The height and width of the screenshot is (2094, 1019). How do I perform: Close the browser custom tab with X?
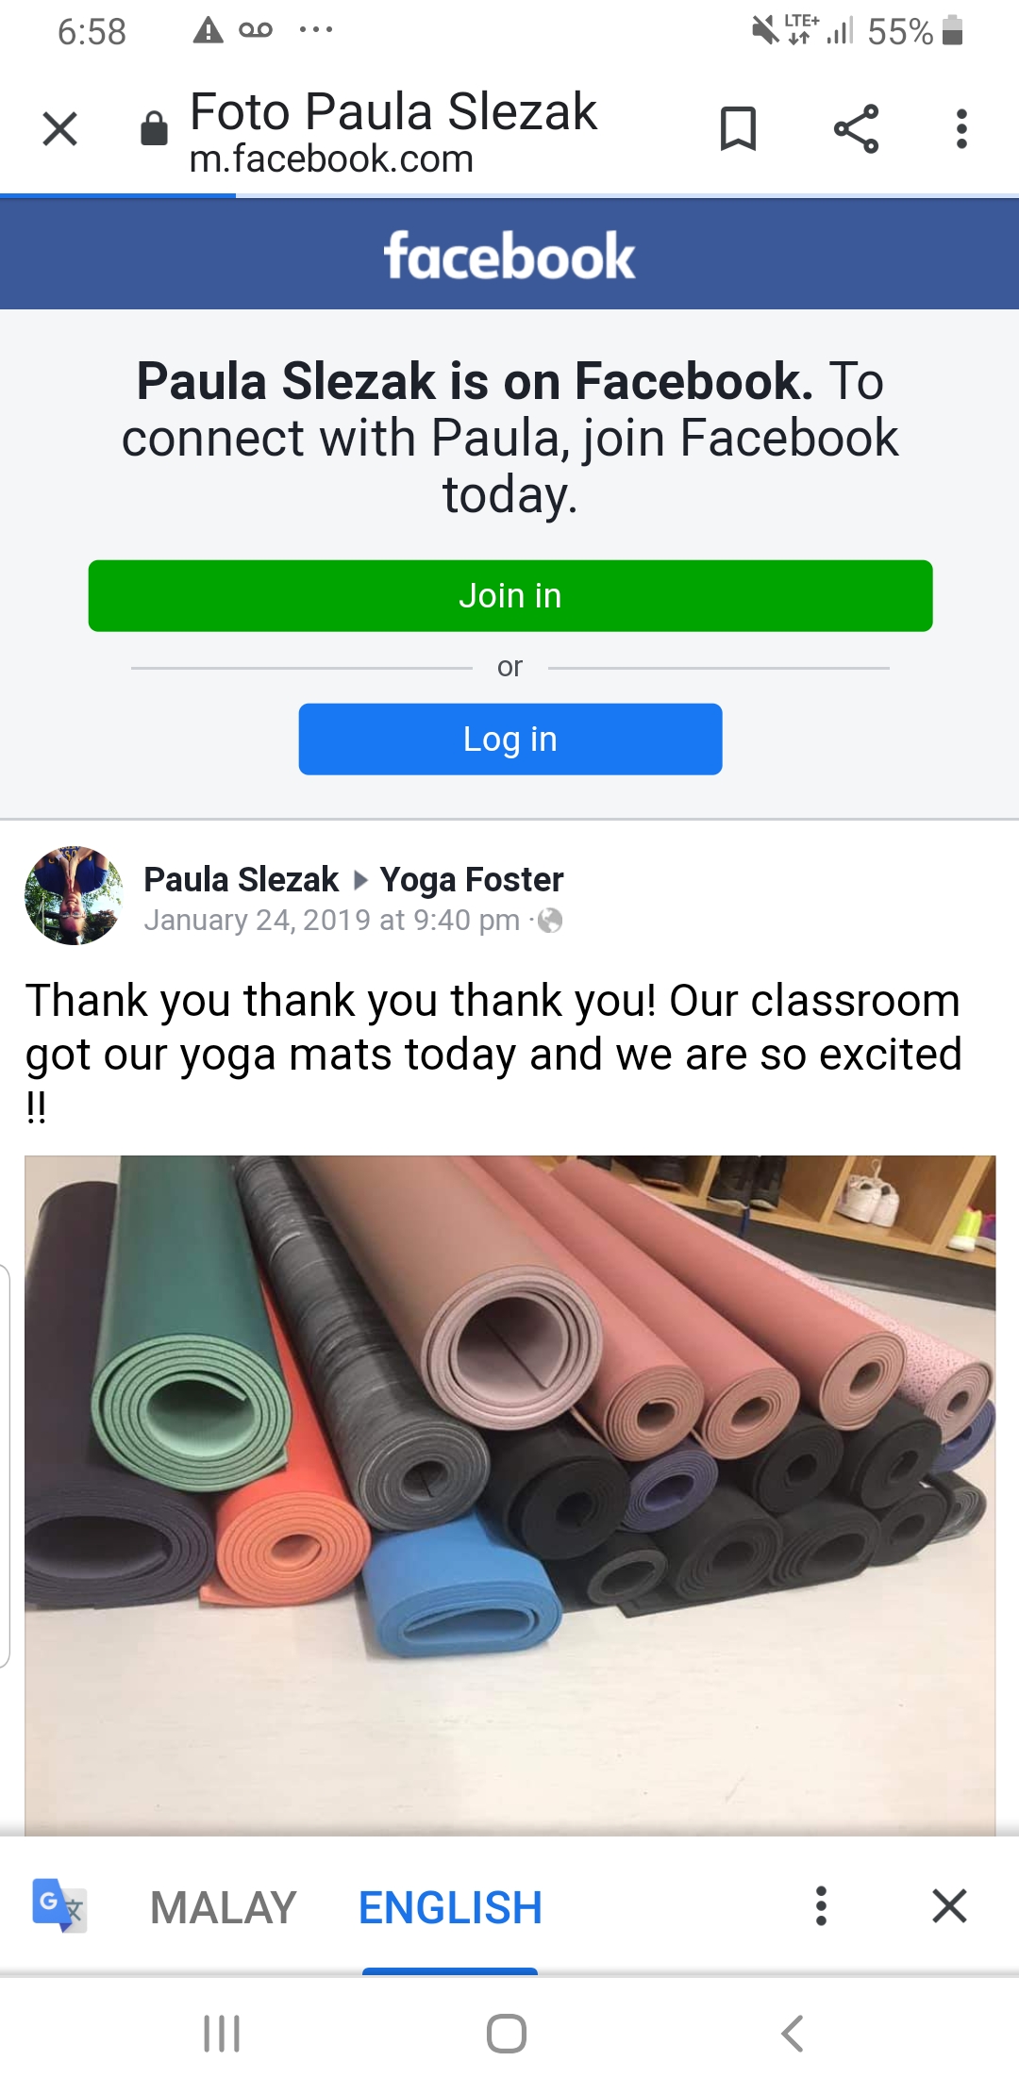pos(60,128)
